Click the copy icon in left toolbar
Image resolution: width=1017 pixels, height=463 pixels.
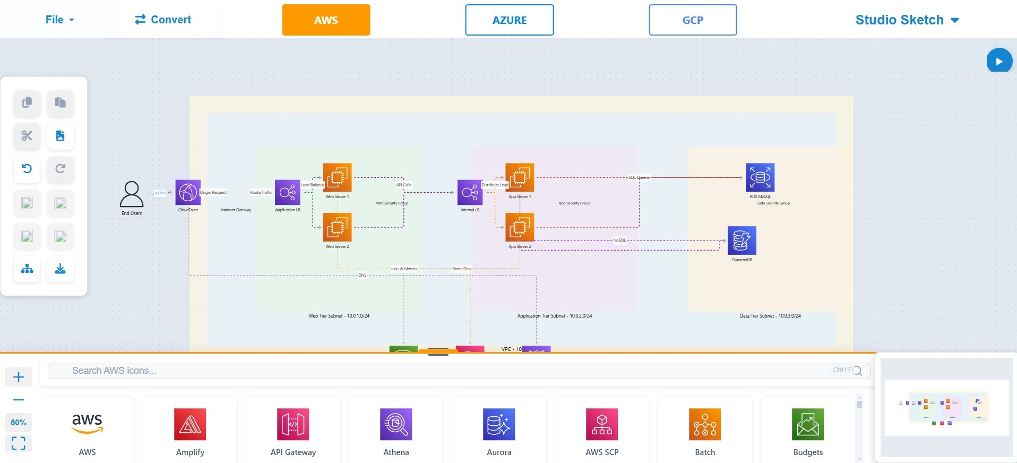point(27,102)
